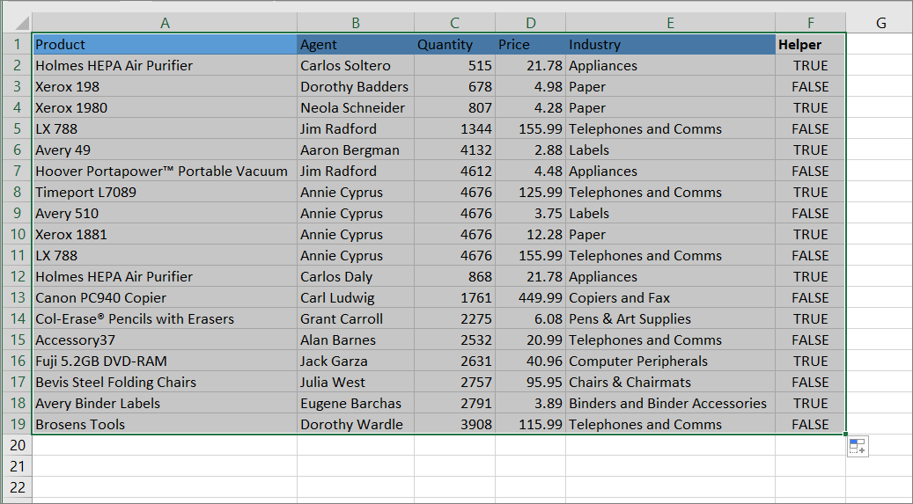913x504 pixels.
Task: Click the Price header cell
Action: pyautogui.click(x=530, y=44)
